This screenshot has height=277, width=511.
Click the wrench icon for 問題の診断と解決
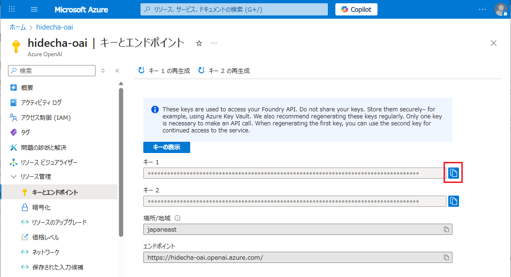[14, 147]
